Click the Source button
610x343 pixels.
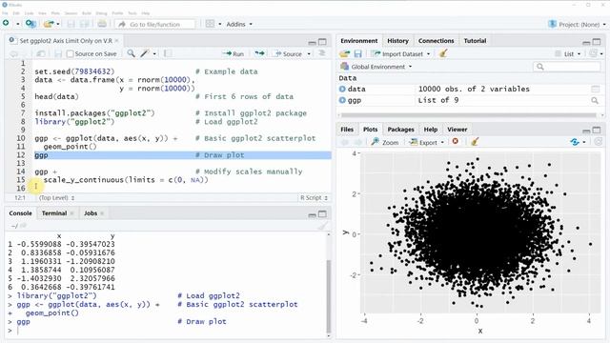point(288,53)
